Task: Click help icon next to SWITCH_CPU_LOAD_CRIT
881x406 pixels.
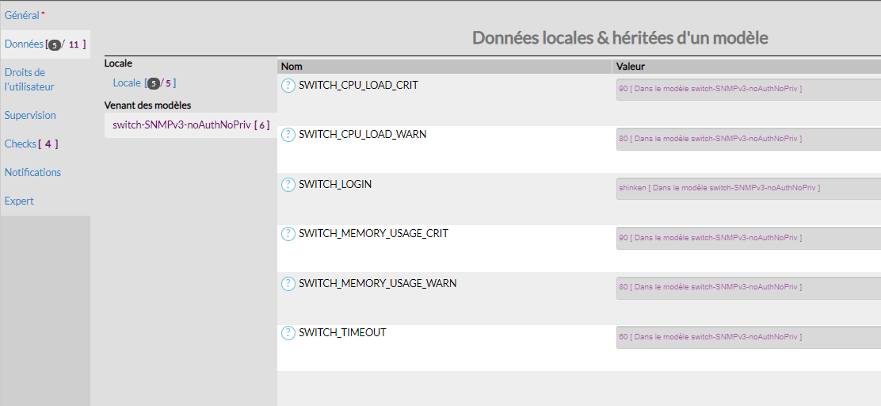Action: click(x=288, y=86)
